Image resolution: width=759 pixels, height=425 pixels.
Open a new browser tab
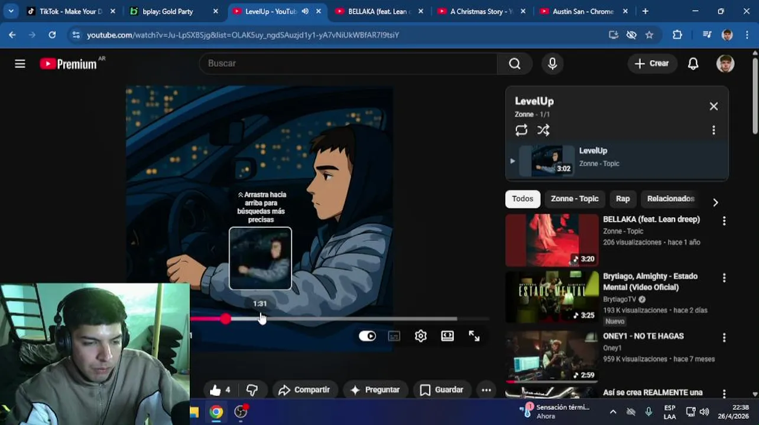pyautogui.click(x=645, y=11)
